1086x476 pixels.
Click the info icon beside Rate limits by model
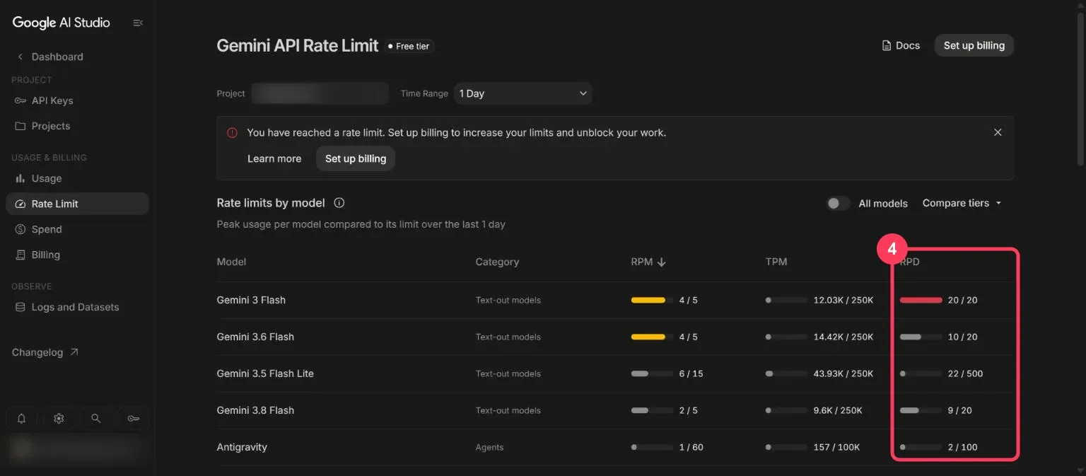(x=339, y=203)
